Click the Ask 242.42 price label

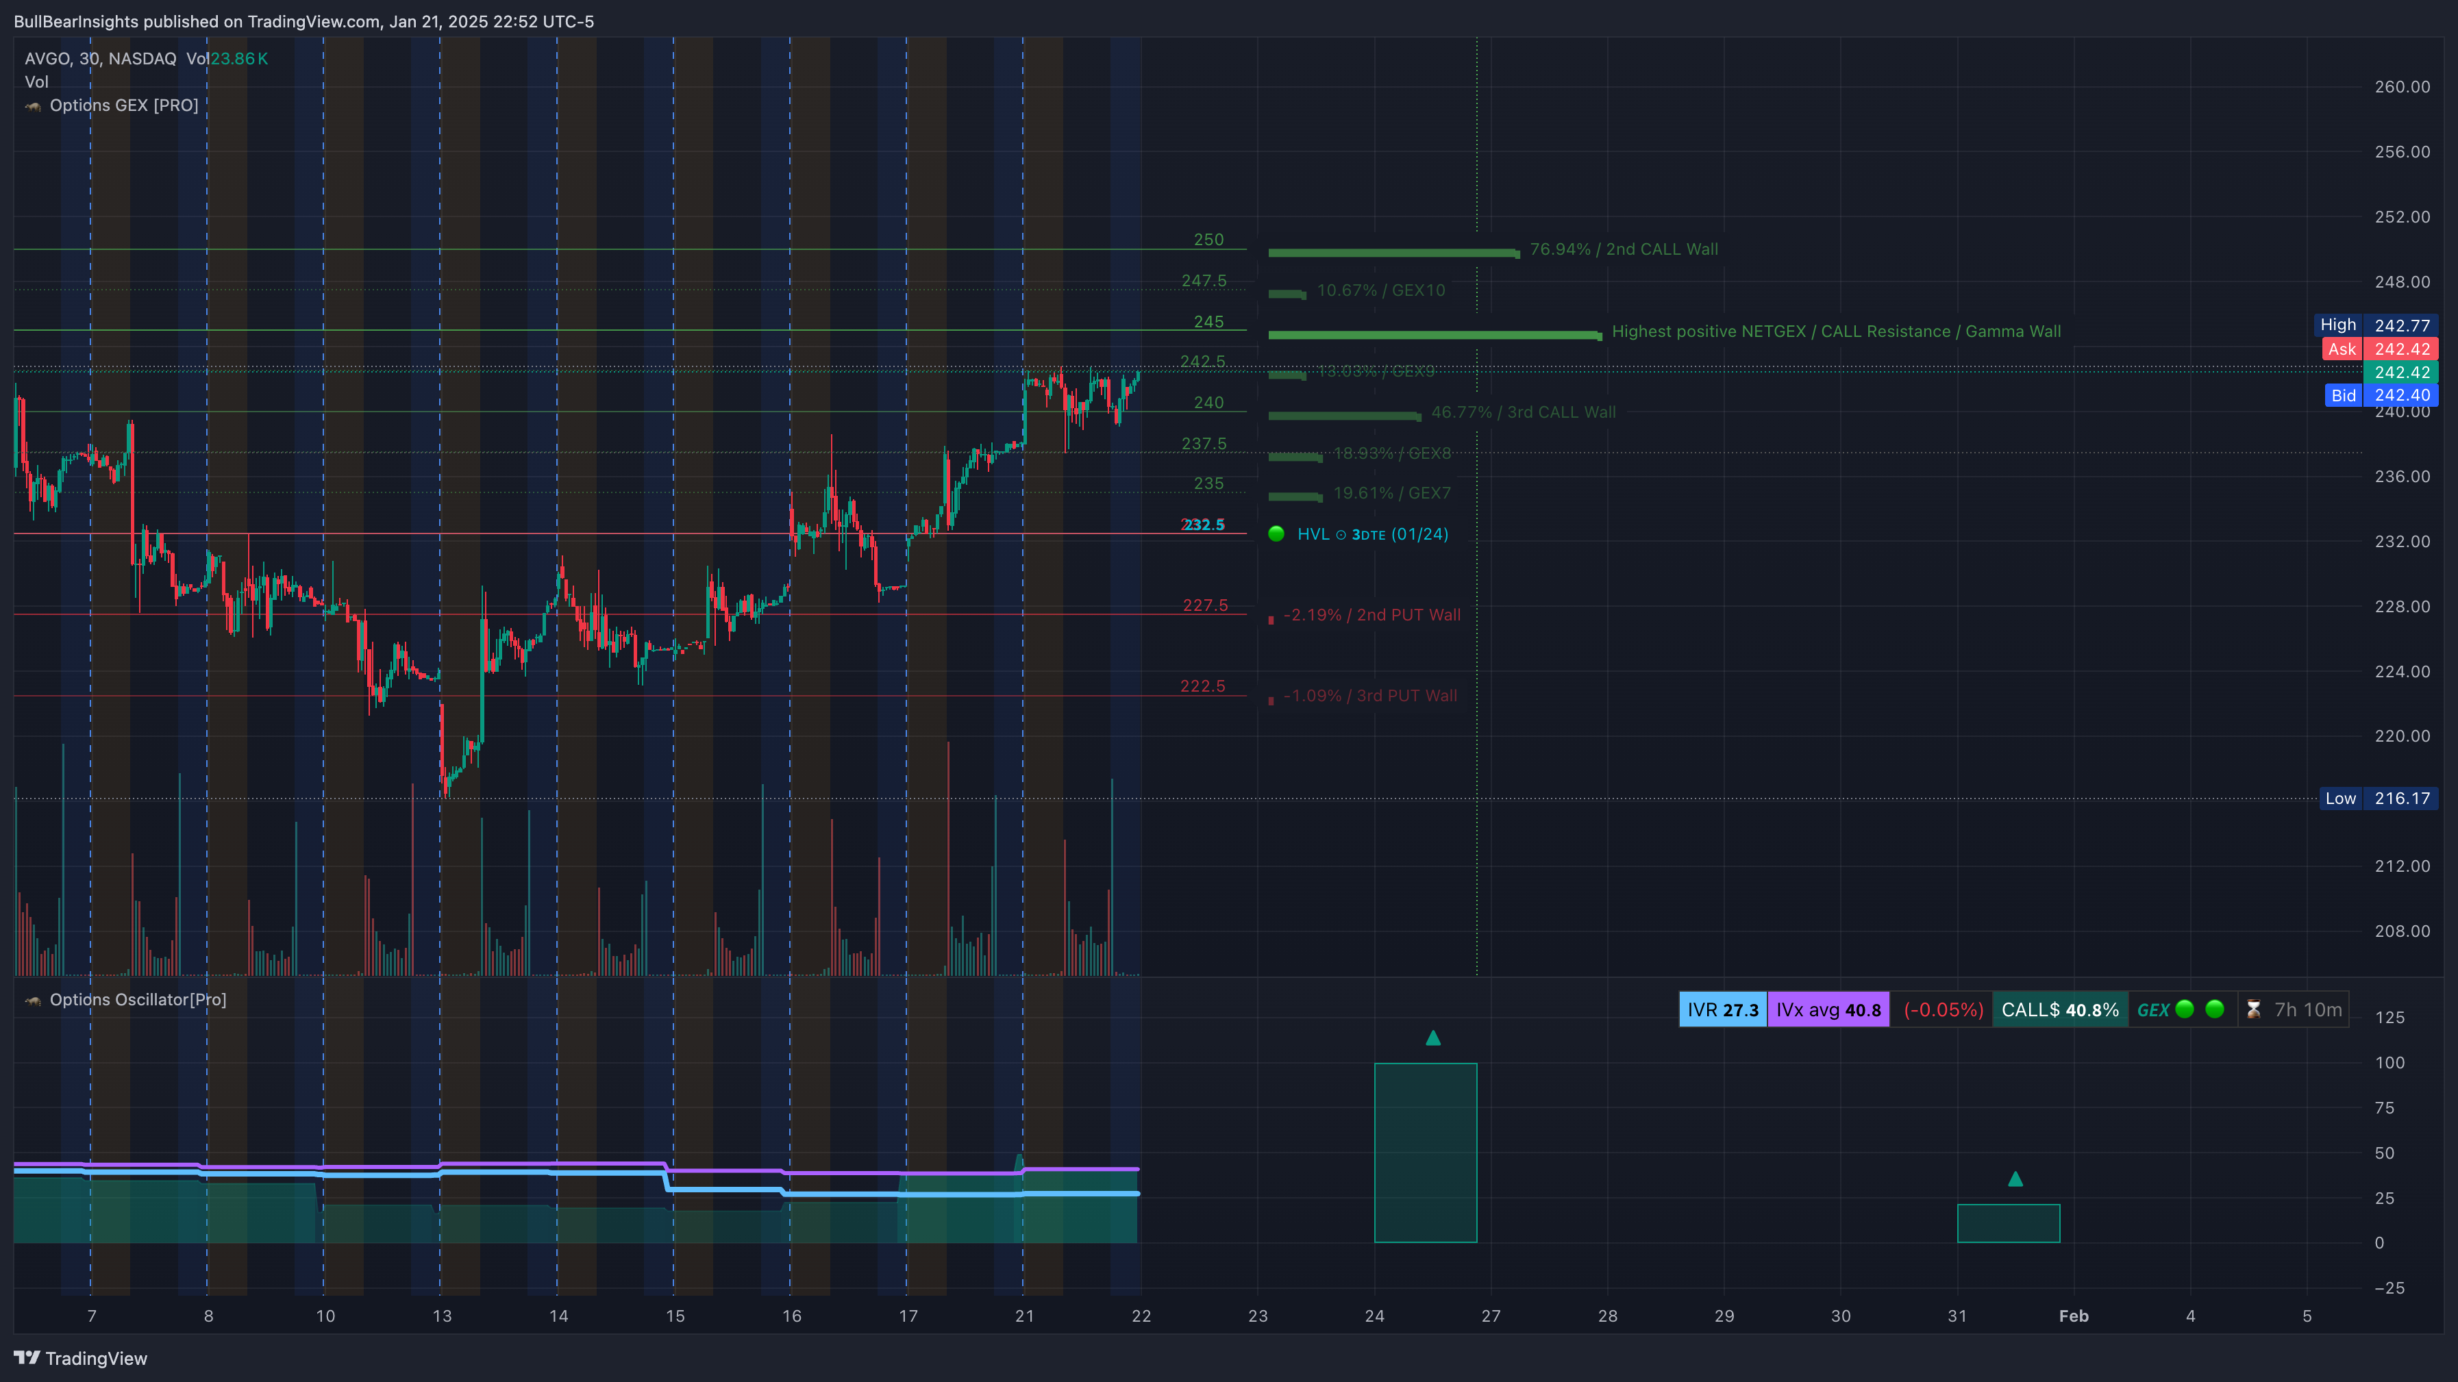pos(2380,349)
